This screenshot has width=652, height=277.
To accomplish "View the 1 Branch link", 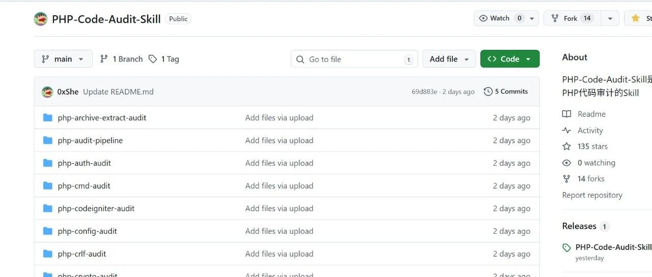I will [121, 59].
